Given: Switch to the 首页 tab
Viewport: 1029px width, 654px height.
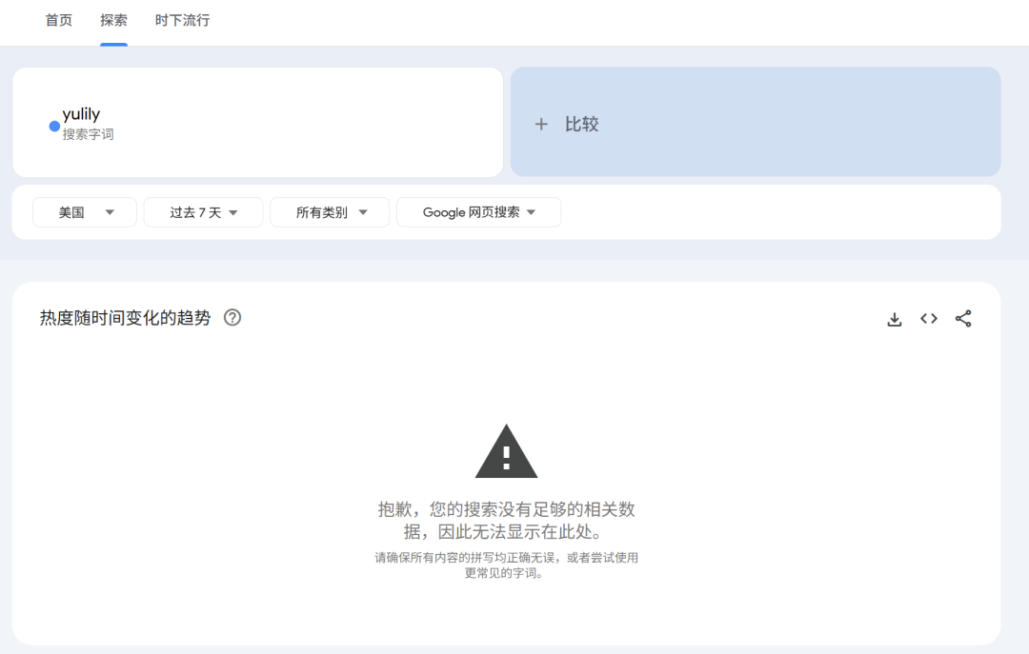Looking at the screenshot, I should (x=58, y=20).
